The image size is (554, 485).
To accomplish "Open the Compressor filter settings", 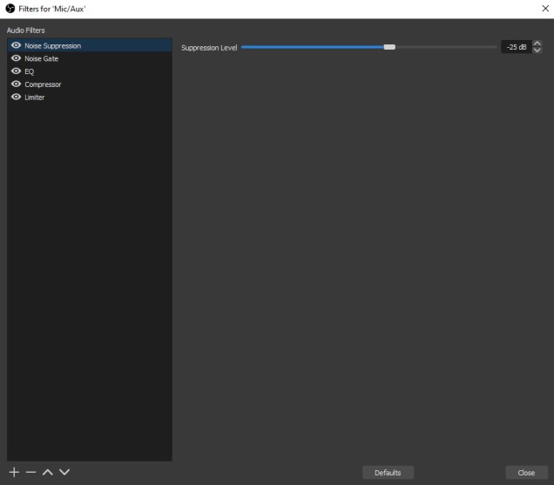I will [43, 84].
